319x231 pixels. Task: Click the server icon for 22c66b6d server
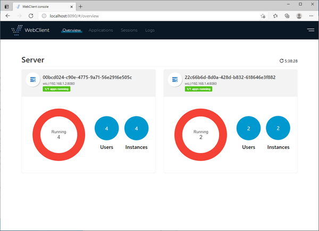(x=175, y=80)
